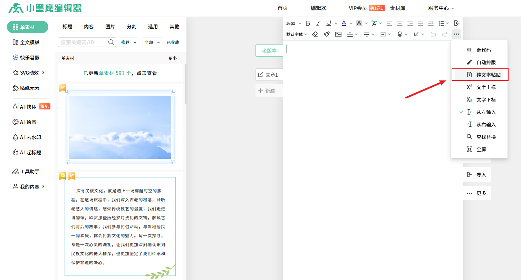Click the 老版本 button

point(269,50)
